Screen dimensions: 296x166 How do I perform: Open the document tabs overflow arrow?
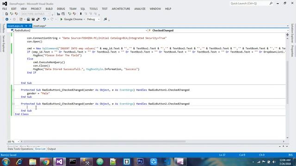tap(288, 26)
